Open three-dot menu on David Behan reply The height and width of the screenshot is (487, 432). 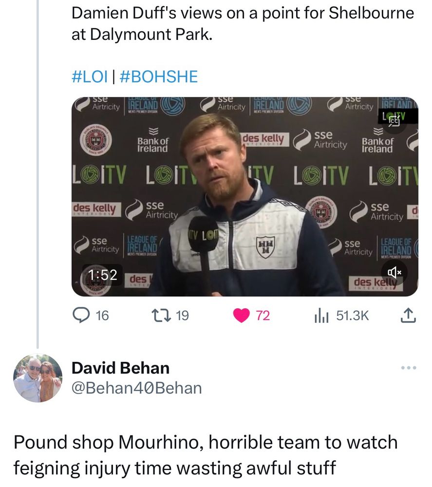click(x=409, y=368)
